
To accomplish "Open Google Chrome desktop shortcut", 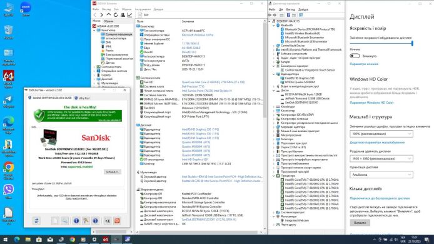I will click(8, 170).
